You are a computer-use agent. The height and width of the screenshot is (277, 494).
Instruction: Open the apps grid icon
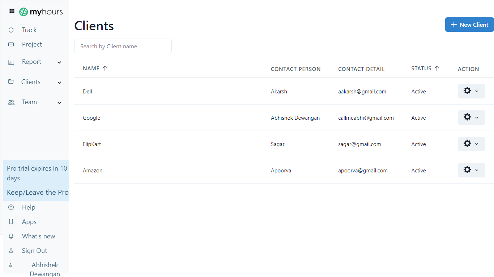click(12, 11)
